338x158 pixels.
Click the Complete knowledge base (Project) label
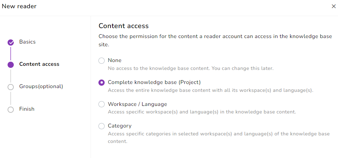[x=154, y=82]
